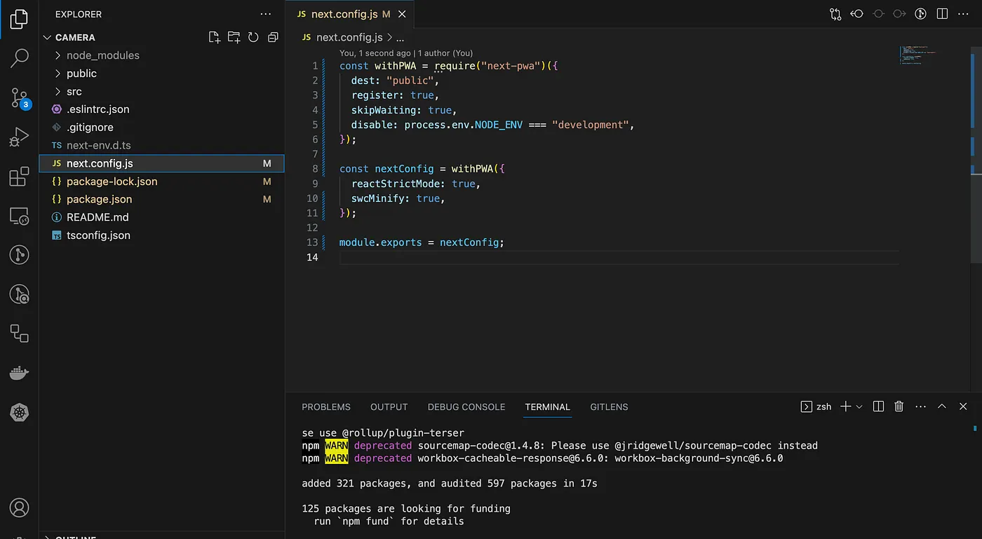This screenshot has width=982, height=539.
Task: Split the editor to the right
Action: [x=941, y=13]
